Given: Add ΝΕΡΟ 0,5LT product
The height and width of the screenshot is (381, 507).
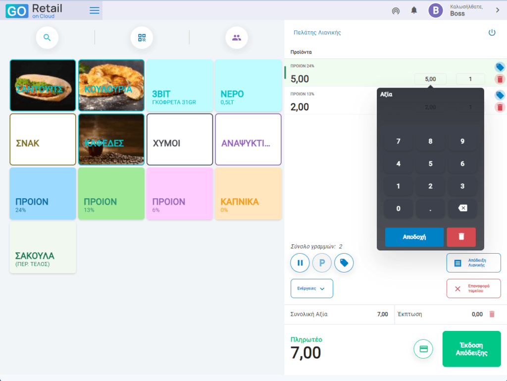Looking at the screenshot, I should 249,85.
